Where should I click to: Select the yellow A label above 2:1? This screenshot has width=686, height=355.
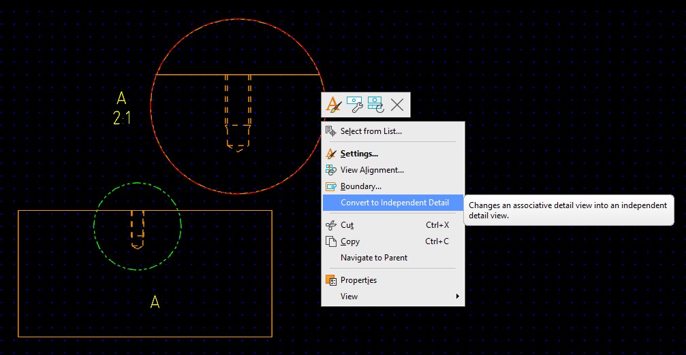point(122,98)
